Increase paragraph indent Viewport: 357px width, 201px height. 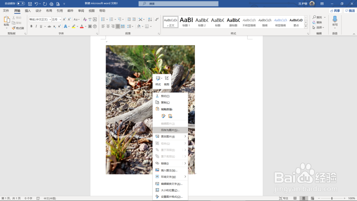pos(134,19)
